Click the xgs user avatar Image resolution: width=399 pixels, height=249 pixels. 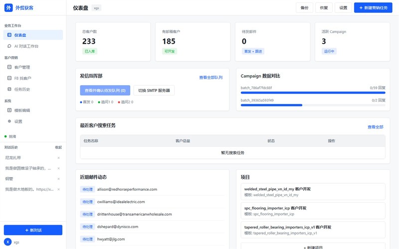[x=8, y=242]
